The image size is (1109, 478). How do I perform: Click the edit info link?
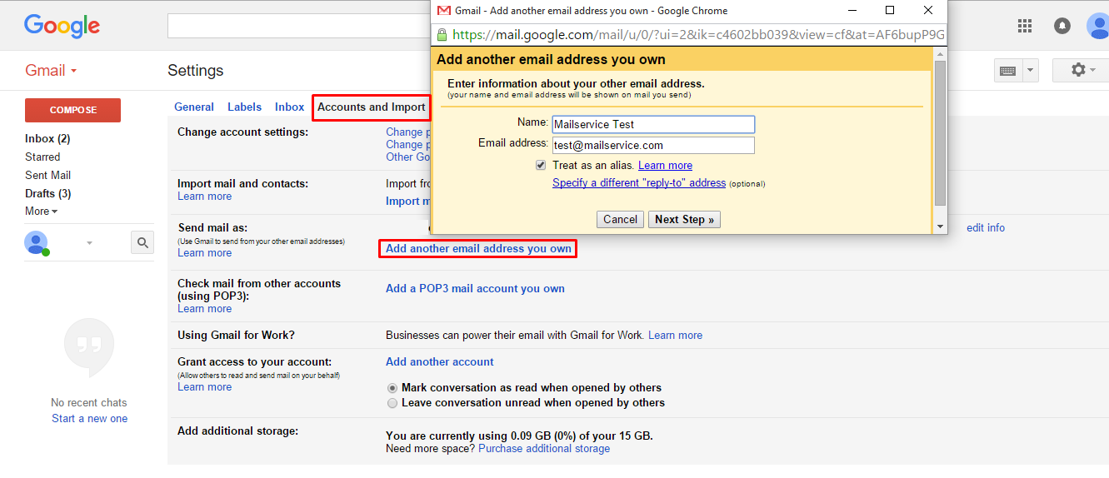tap(986, 227)
